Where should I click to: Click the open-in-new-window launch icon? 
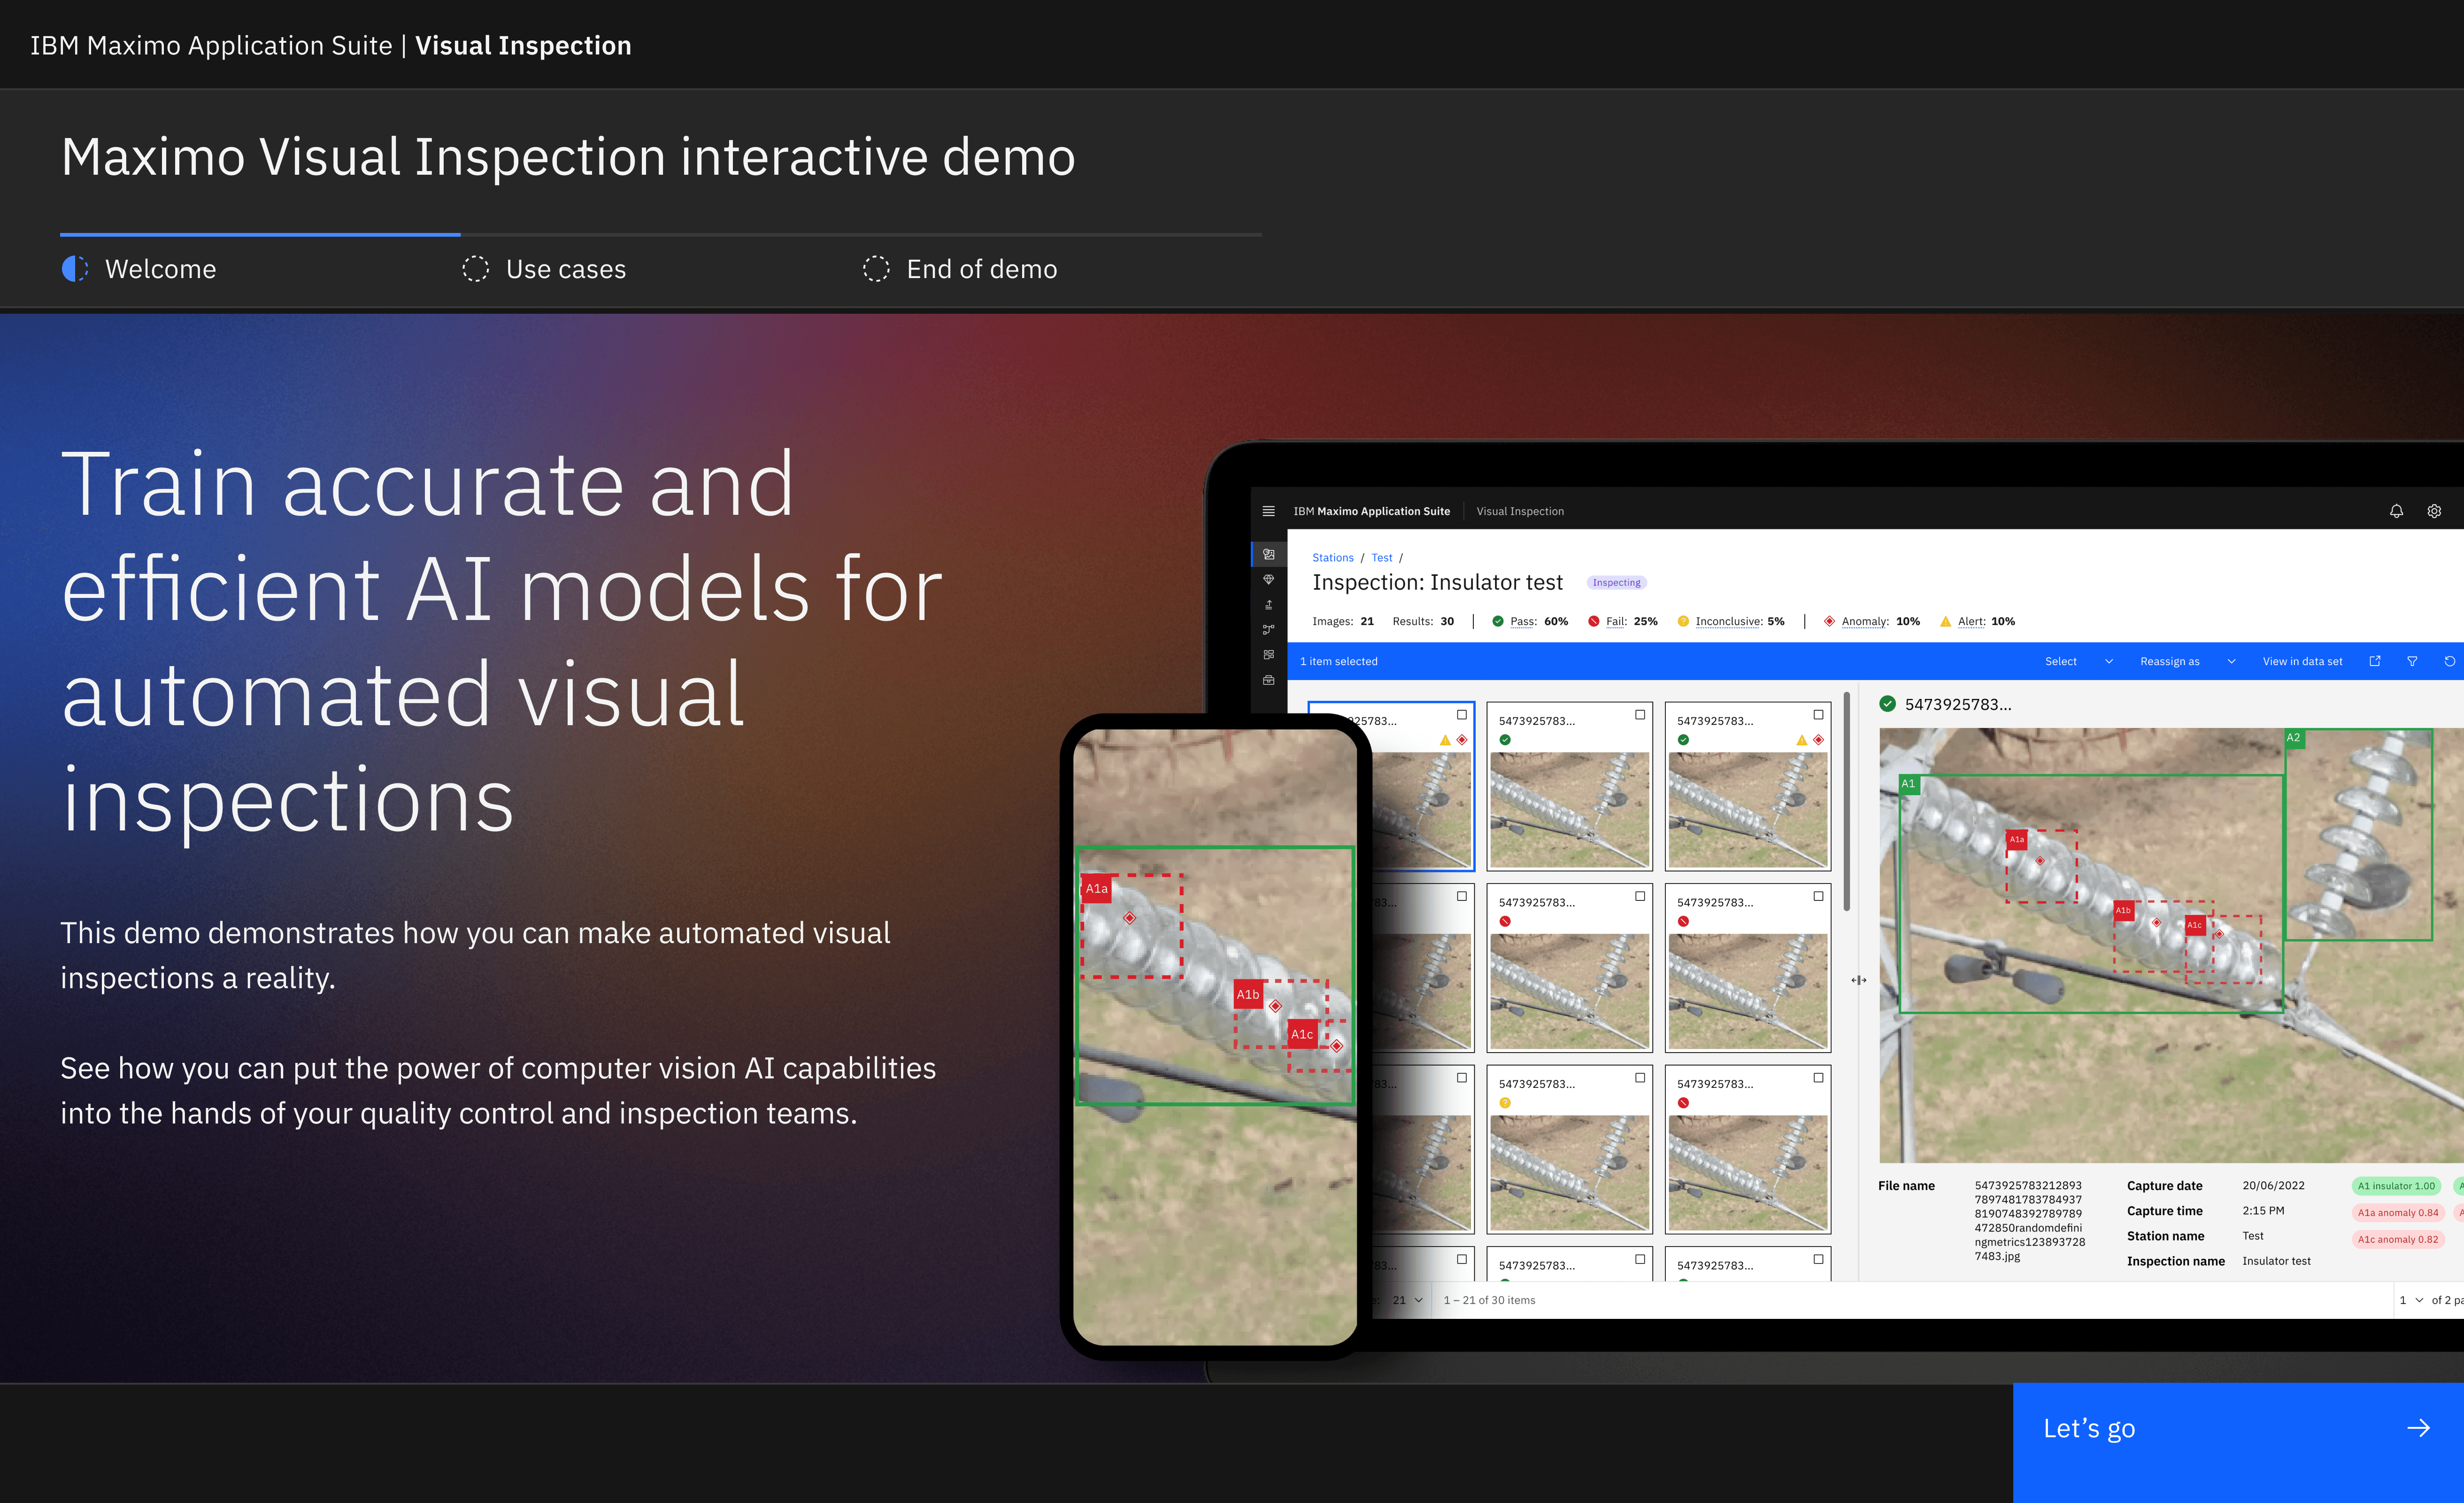[2375, 661]
